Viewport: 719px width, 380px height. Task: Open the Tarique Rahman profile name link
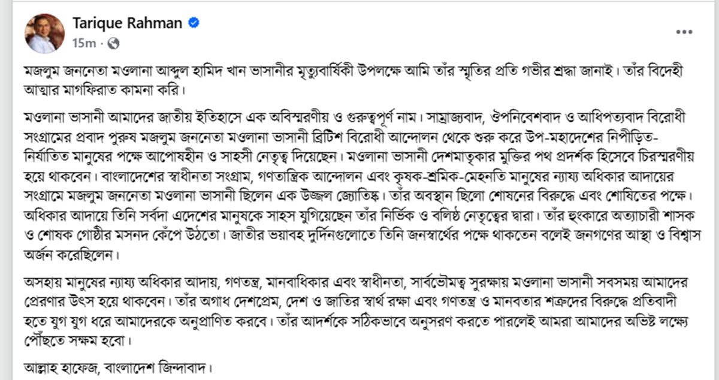point(128,23)
